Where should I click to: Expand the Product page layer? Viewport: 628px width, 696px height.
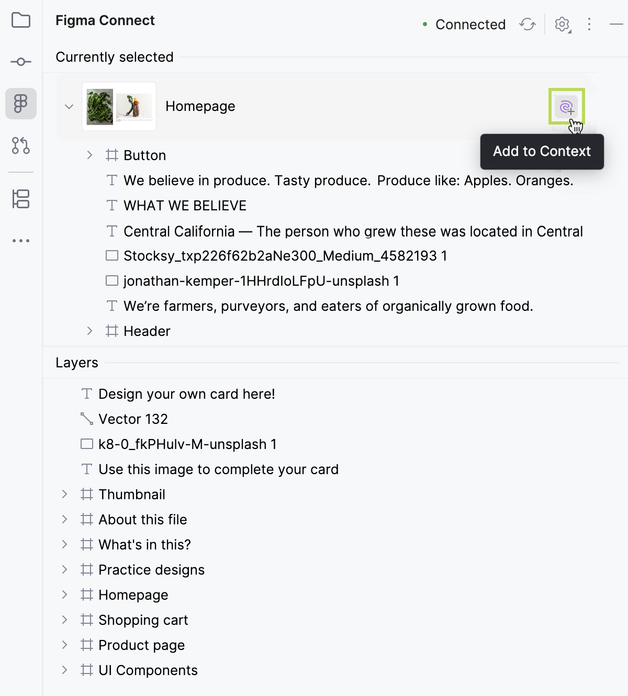click(x=64, y=645)
